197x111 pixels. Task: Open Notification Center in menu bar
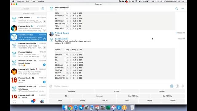click(x=183, y=1)
